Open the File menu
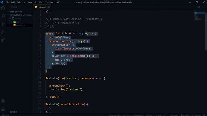 tap(7, 2)
